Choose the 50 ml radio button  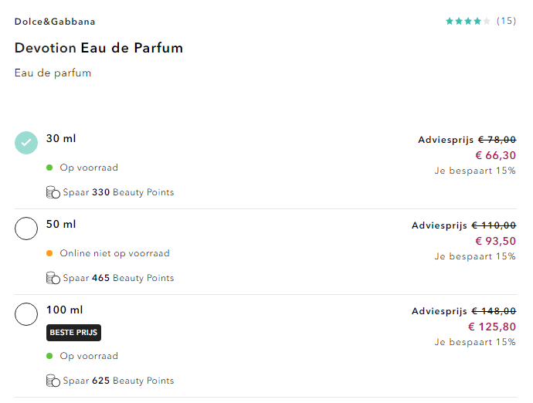tap(26, 229)
